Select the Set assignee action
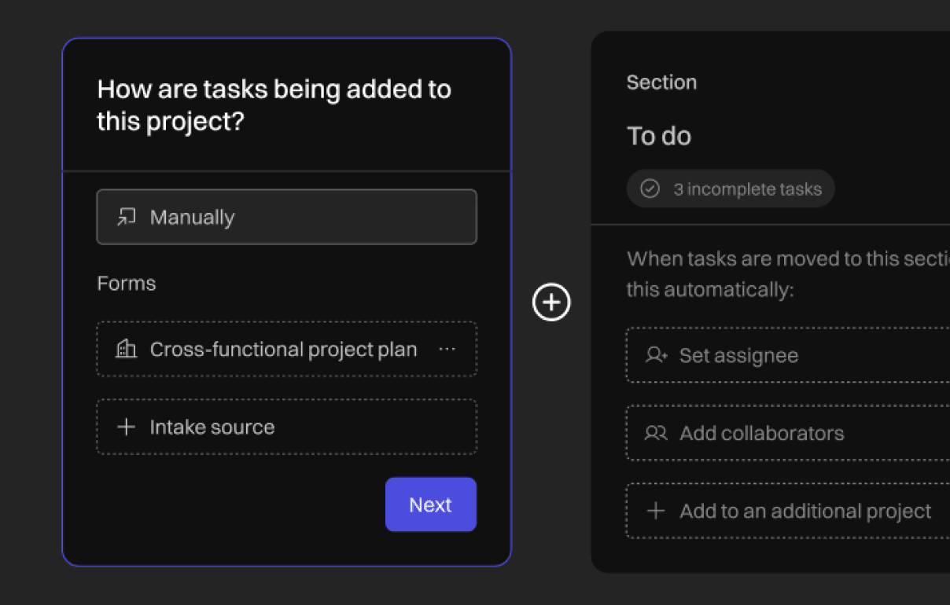The height and width of the screenshot is (605, 950). pos(786,356)
